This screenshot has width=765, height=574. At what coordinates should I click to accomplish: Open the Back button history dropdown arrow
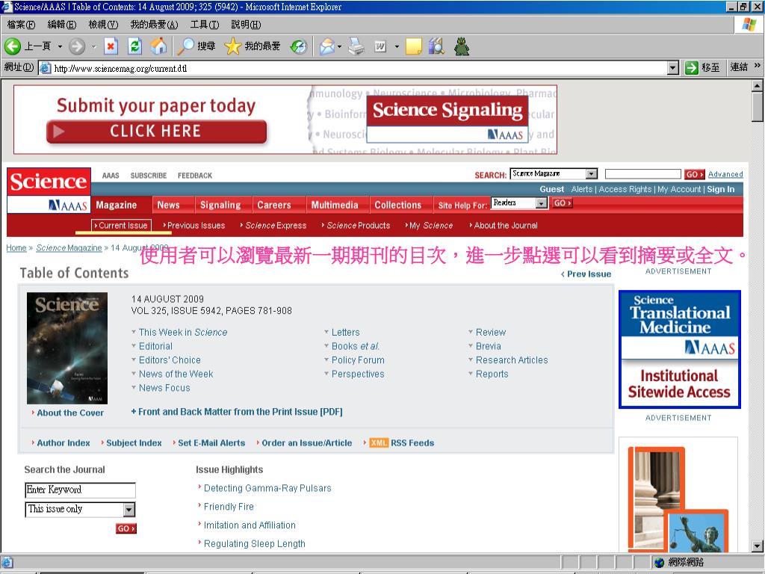[x=60, y=47]
